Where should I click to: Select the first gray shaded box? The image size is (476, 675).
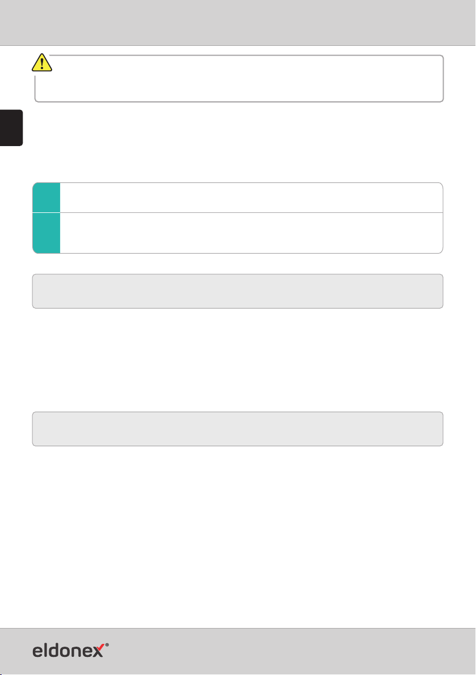coord(238,291)
